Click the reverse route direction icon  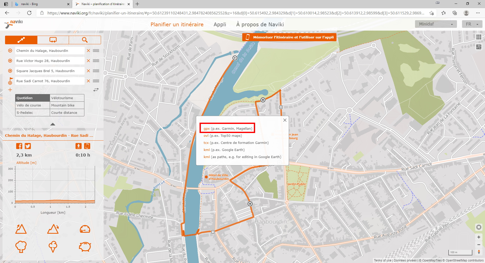96,90
